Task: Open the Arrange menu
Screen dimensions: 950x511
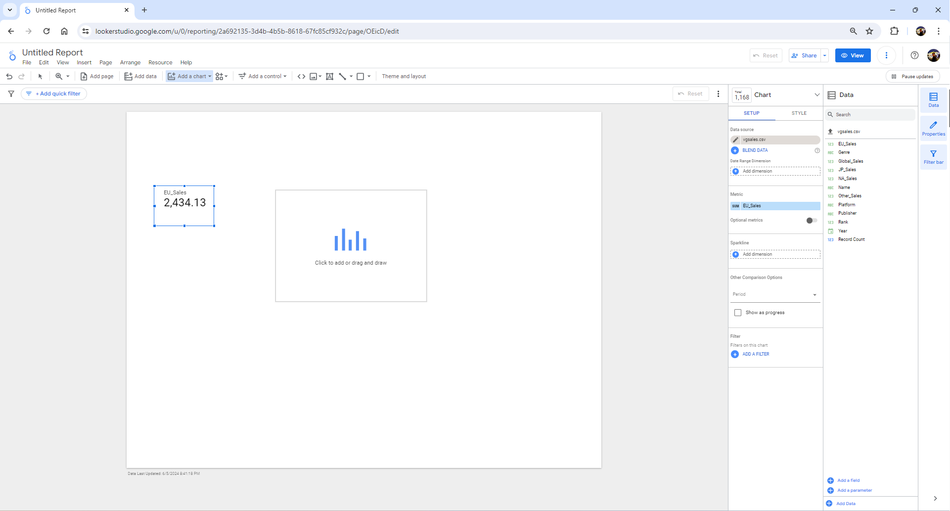Action: [130, 62]
